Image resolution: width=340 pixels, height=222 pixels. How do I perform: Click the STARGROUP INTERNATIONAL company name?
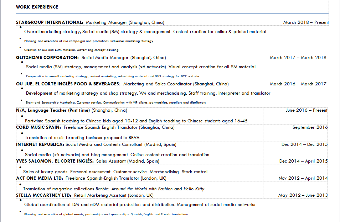coord(50,22)
